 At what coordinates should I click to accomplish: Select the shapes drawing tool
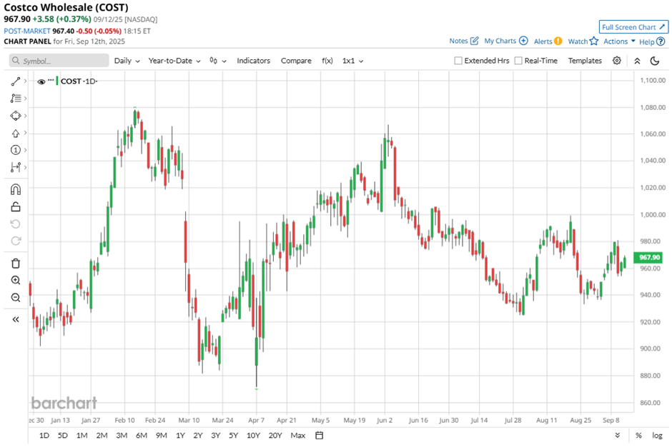[16, 116]
